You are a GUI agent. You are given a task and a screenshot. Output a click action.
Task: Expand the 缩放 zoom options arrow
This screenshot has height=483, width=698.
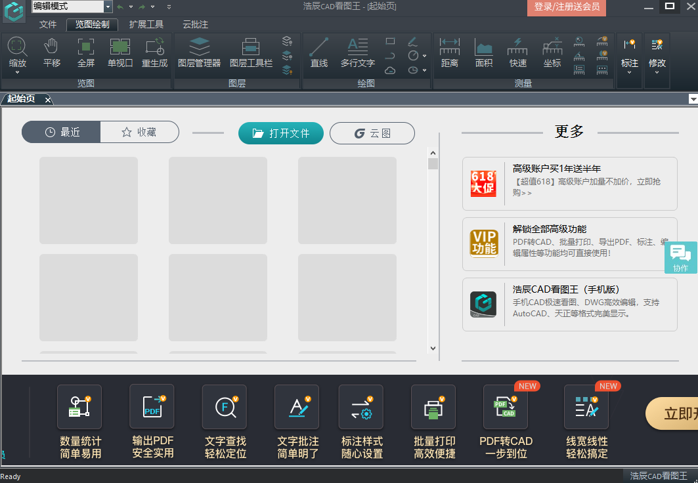tap(17, 72)
